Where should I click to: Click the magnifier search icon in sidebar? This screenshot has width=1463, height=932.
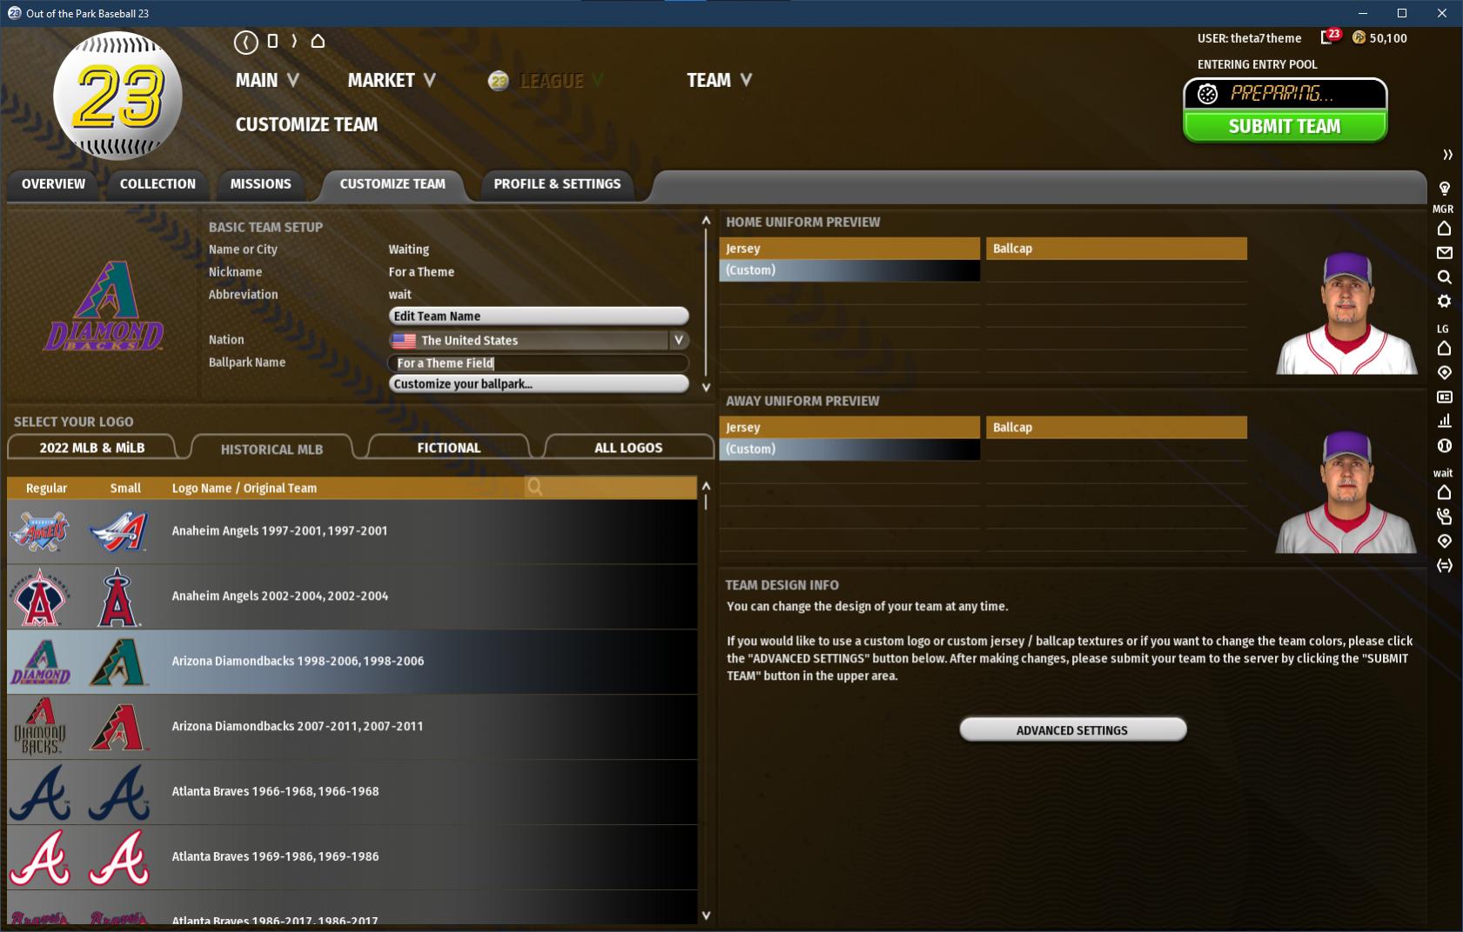click(1445, 277)
